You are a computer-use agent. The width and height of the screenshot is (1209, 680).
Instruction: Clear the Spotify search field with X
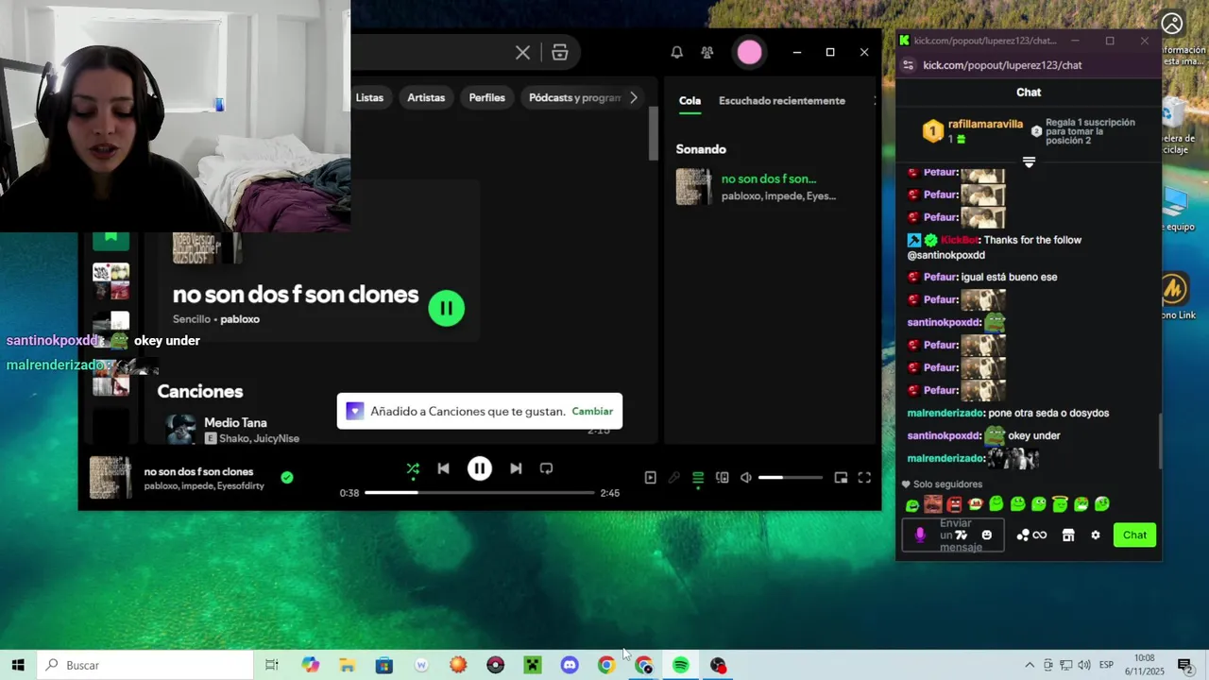pyautogui.click(x=522, y=53)
